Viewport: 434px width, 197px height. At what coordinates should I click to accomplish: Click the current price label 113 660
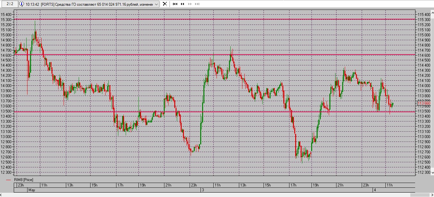pos(424,103)
